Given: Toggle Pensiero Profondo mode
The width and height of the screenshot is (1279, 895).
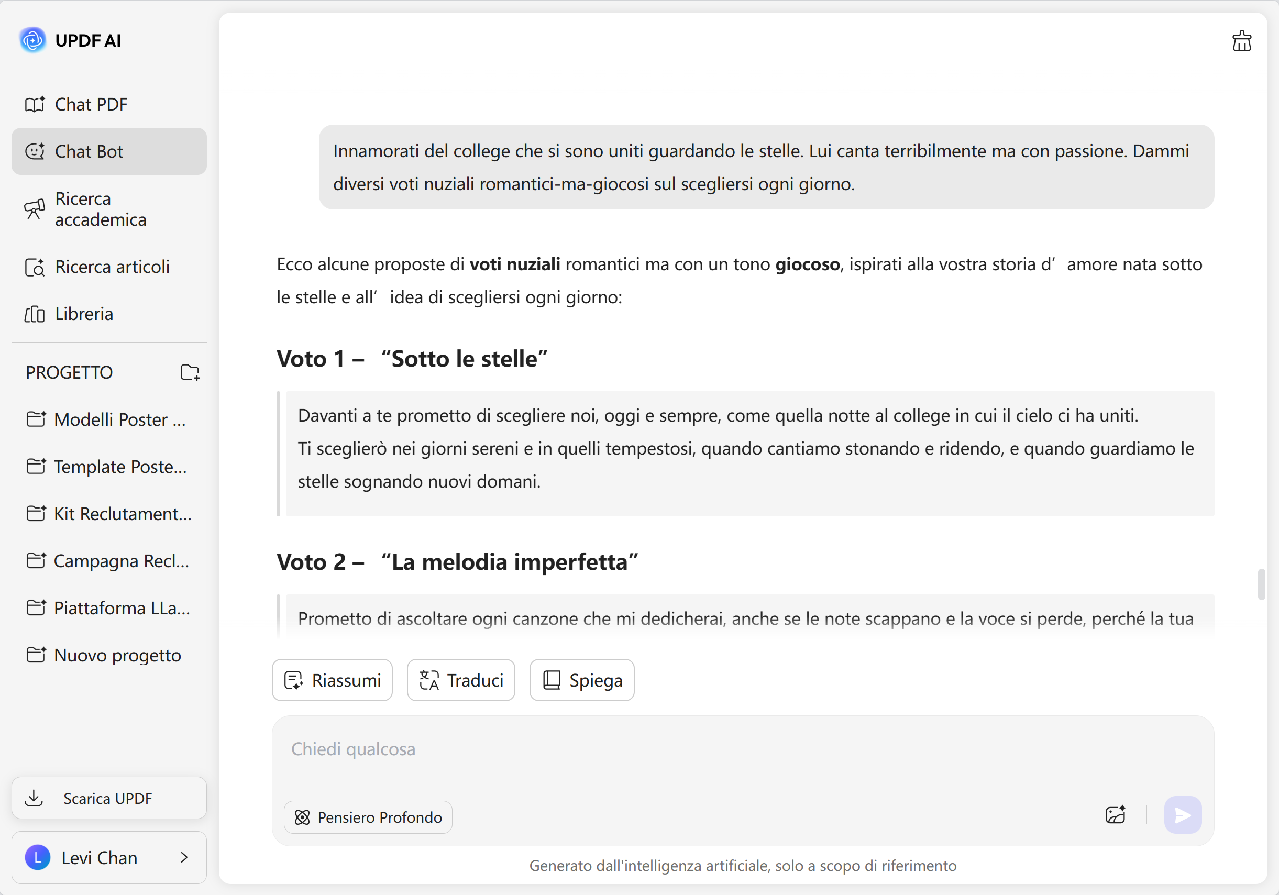Looking at the screenshot, I should pyautogui.click(x=368, y=817).
